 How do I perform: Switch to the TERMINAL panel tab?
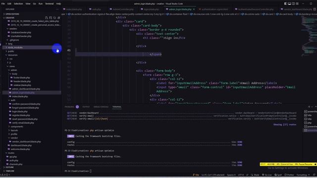coord(117,107)
